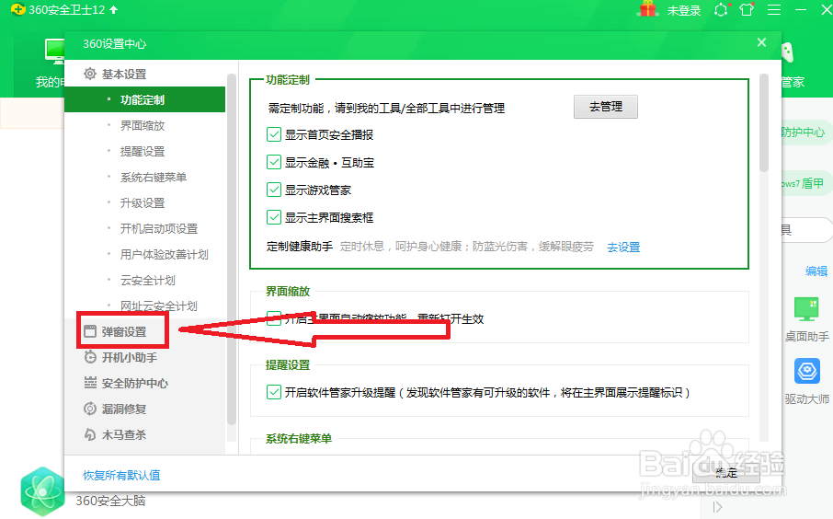Close the 360设置中心 dialog
The width and height of the screenshot is (833, 519).
tap(761, 42)
